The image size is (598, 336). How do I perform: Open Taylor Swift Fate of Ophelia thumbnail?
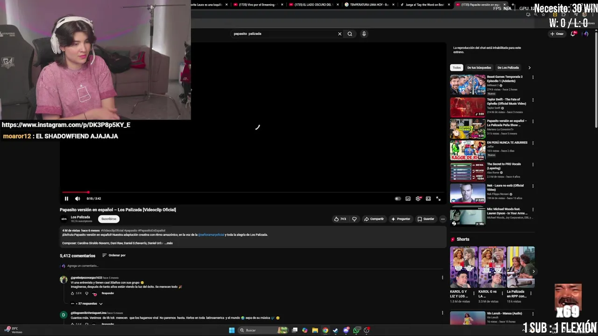[x=468, y=107]
